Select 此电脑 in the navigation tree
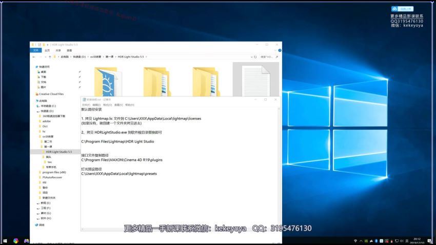 43,100
